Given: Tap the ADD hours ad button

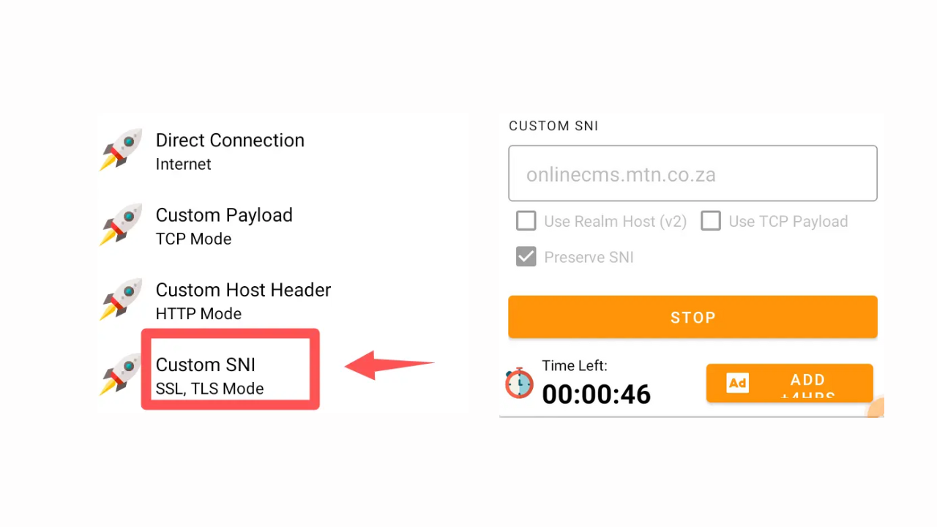Looking at the screenshot, I should click(789, 383).
